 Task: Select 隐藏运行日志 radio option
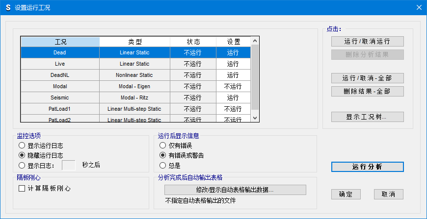[22, 155]
